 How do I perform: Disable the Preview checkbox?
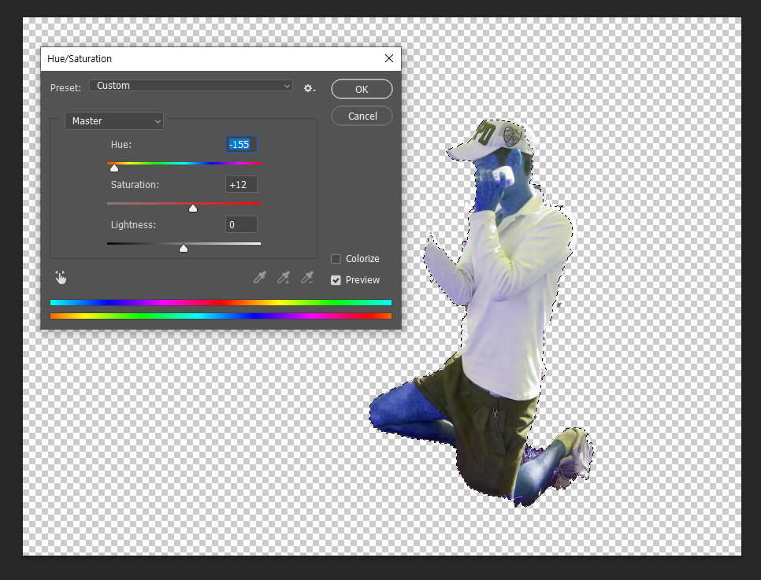336,280
